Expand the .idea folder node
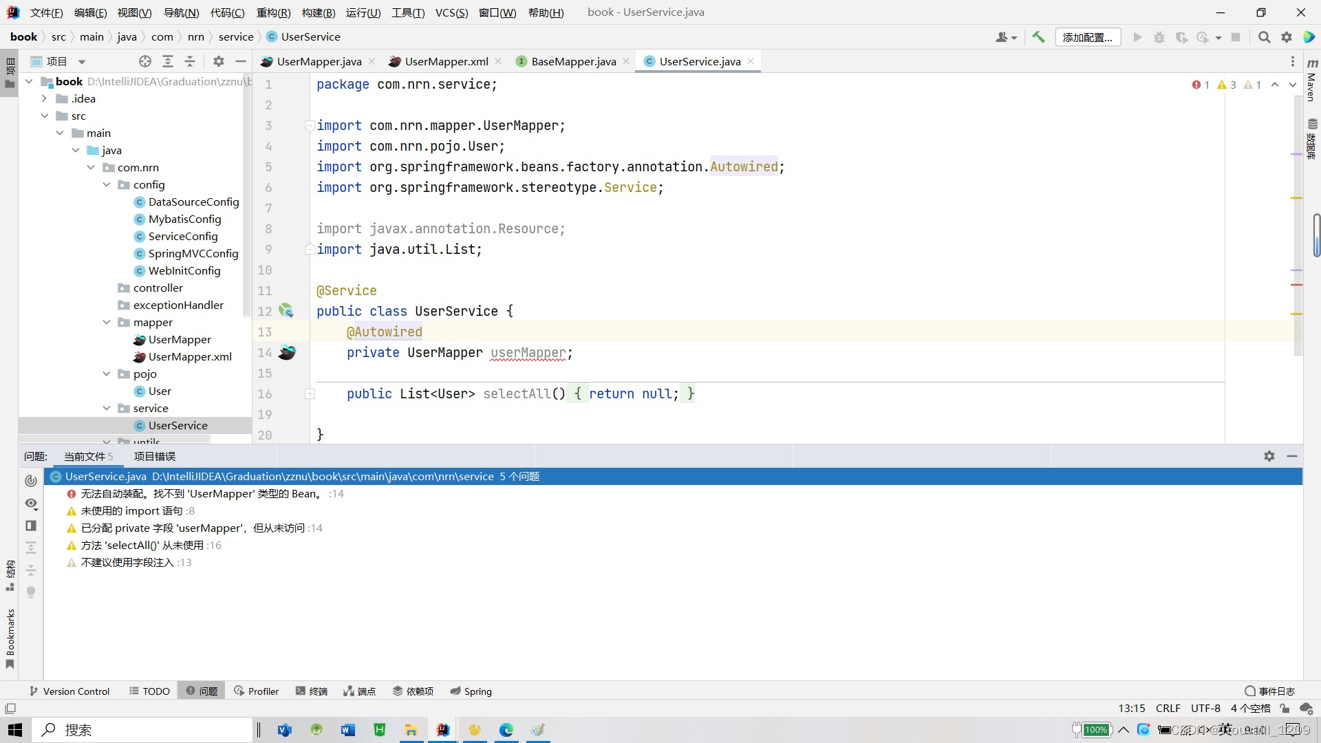The height and width of the screenshot is (743, 1321). (x=45, y=98)
